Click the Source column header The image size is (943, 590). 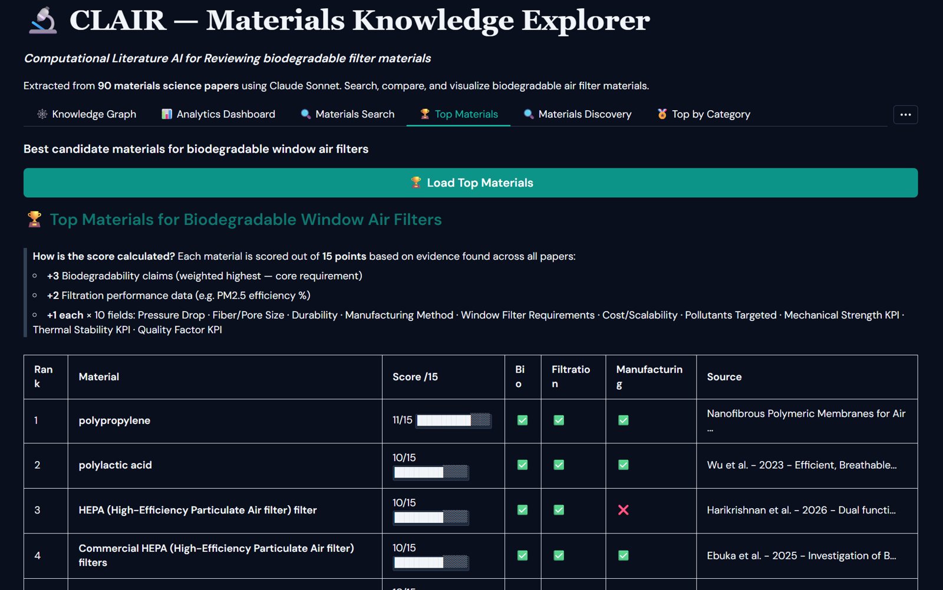[807, 377]
